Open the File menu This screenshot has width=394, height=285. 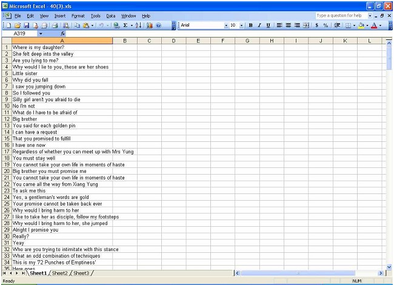click(x=18, y=16)
